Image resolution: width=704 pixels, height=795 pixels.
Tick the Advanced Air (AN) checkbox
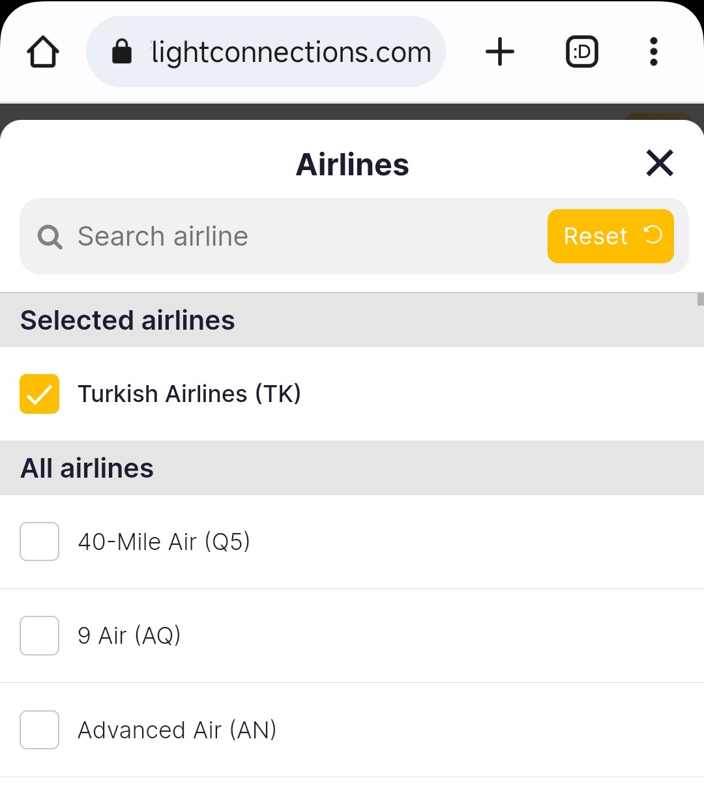coord(40,730)
